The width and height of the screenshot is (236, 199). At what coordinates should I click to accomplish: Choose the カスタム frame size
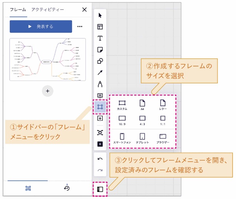[x=122, y=105]
